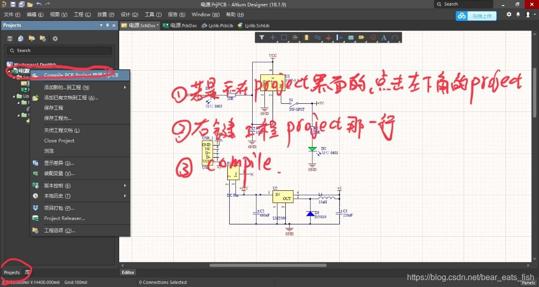Open the Projects panel options dropdown arrow
Viewport: 539px width, 287px height.
[101, 25]
